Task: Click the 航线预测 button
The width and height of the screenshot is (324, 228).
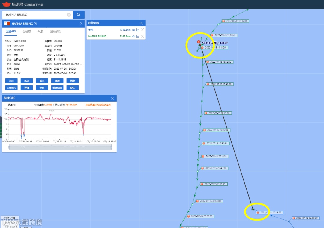Action: point(57,88)
